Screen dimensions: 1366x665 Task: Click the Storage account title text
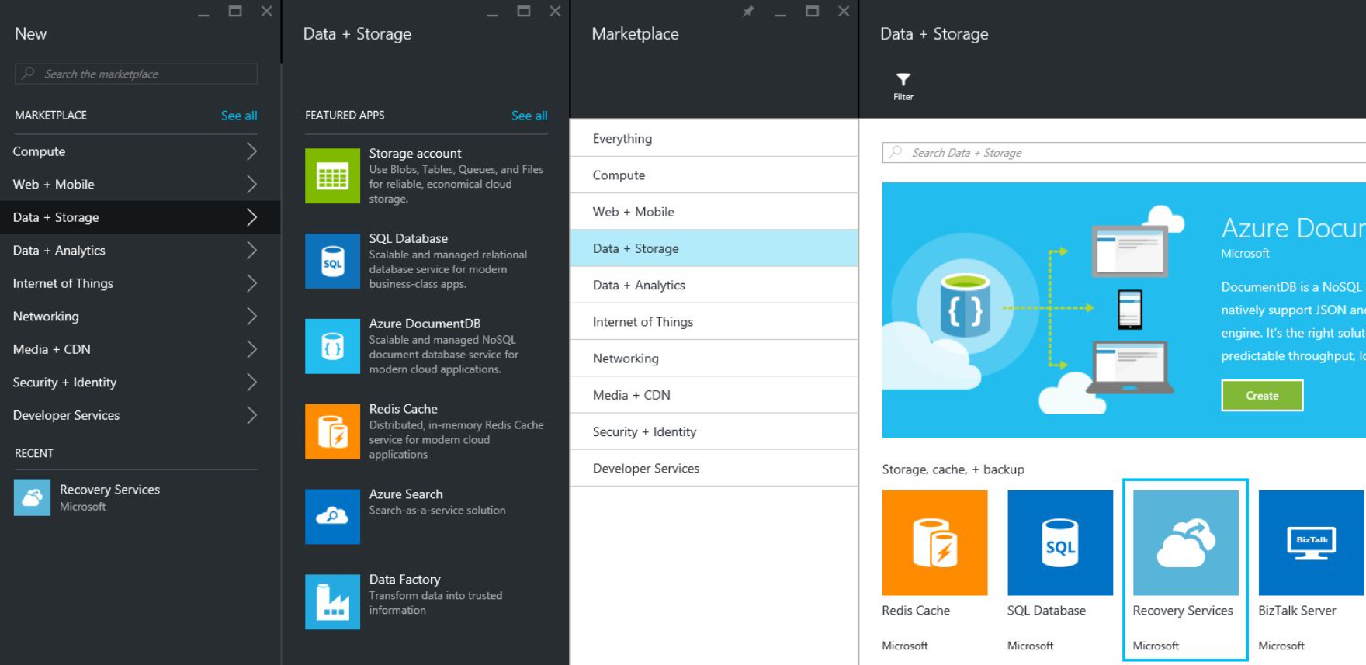pos(415,153)
